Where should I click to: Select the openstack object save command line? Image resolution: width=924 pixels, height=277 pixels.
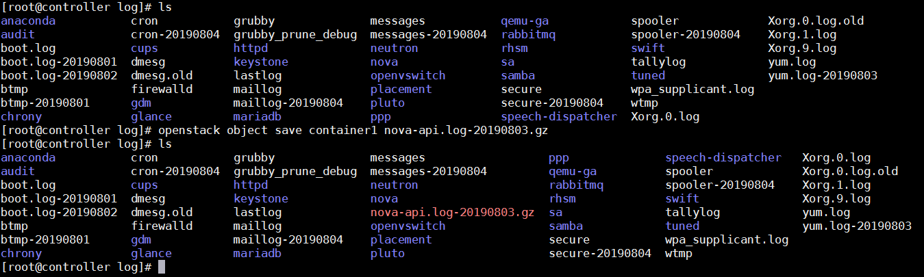(275, 131)
